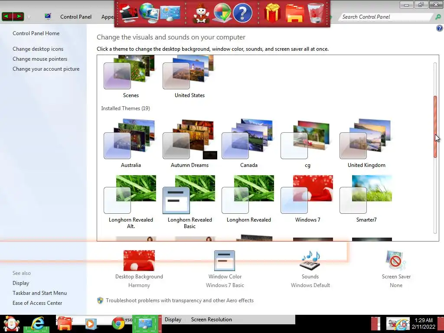Click Control Panel in the address breadcrumb
Screen dimensions: 444x333
coord(76,17)
